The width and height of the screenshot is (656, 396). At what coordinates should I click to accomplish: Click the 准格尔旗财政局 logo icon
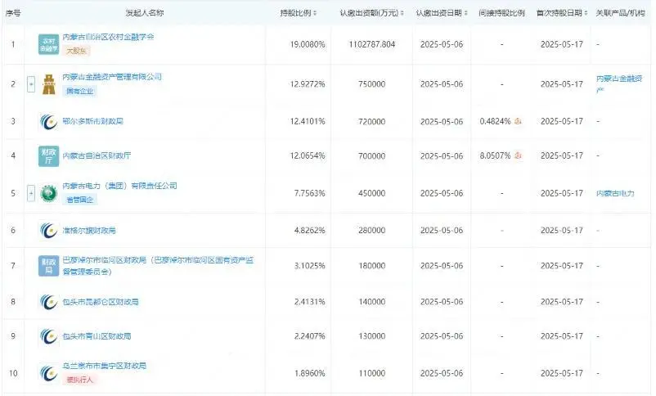pos(48,231)
